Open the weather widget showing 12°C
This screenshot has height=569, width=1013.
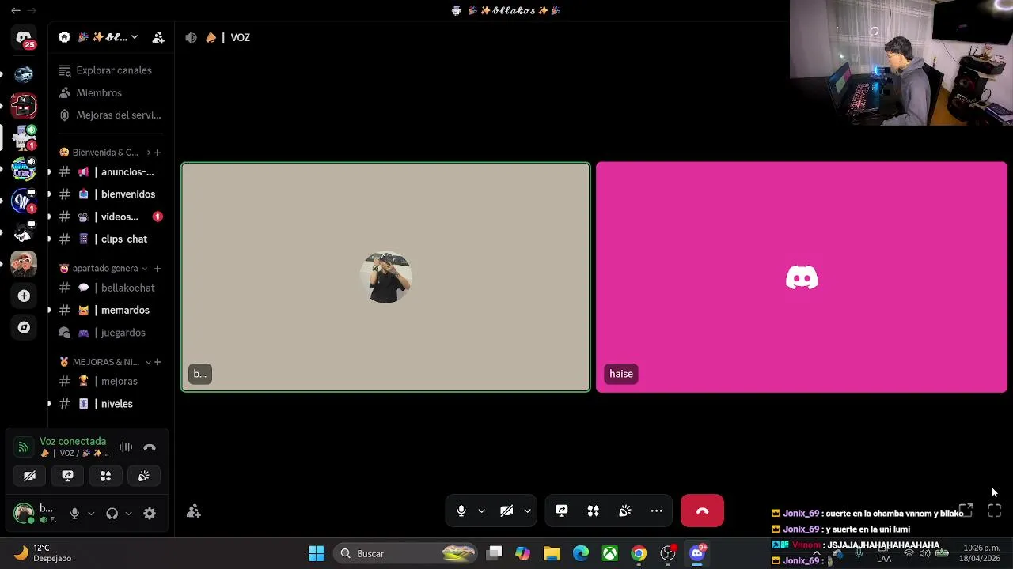coord(43,552)
